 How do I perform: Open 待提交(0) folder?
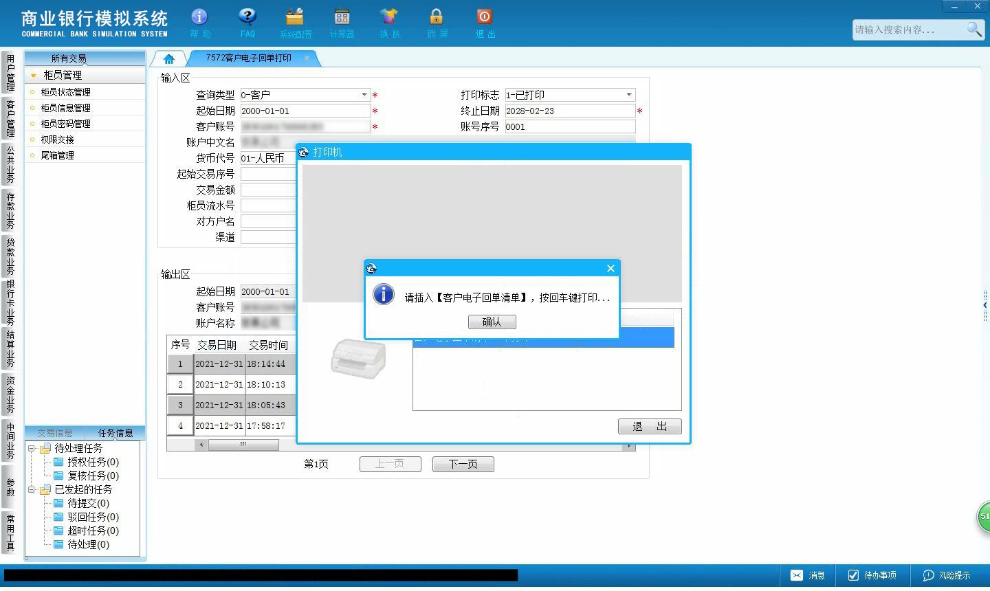point(82,503)
